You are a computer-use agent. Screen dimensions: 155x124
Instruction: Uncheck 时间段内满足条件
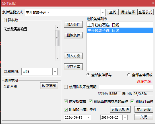66,109
